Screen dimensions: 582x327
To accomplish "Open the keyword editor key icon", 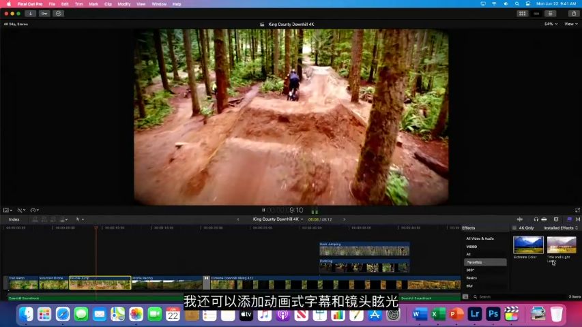I will (x=44, y=13).
